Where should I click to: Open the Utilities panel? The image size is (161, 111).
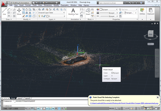(142, 11)
